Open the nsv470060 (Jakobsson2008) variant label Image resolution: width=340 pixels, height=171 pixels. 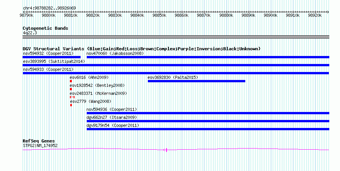click(115, 53)
